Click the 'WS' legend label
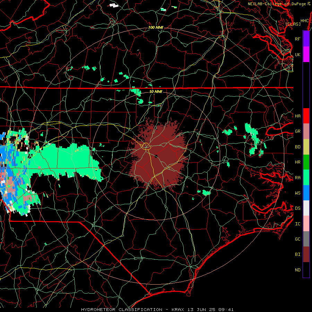This screenshot has height=312, width=312. click(297, 193)
